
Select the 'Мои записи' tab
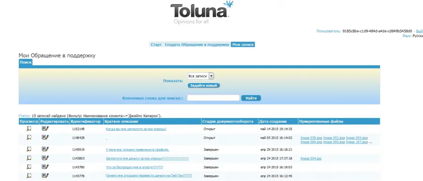(243, 45)
